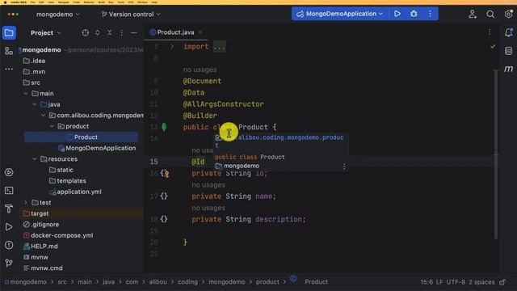Click the green inspections checkmark

(x=493, y=47)
